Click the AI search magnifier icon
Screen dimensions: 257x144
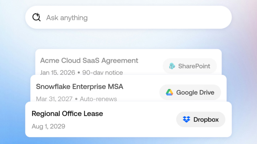click(36, 17)
